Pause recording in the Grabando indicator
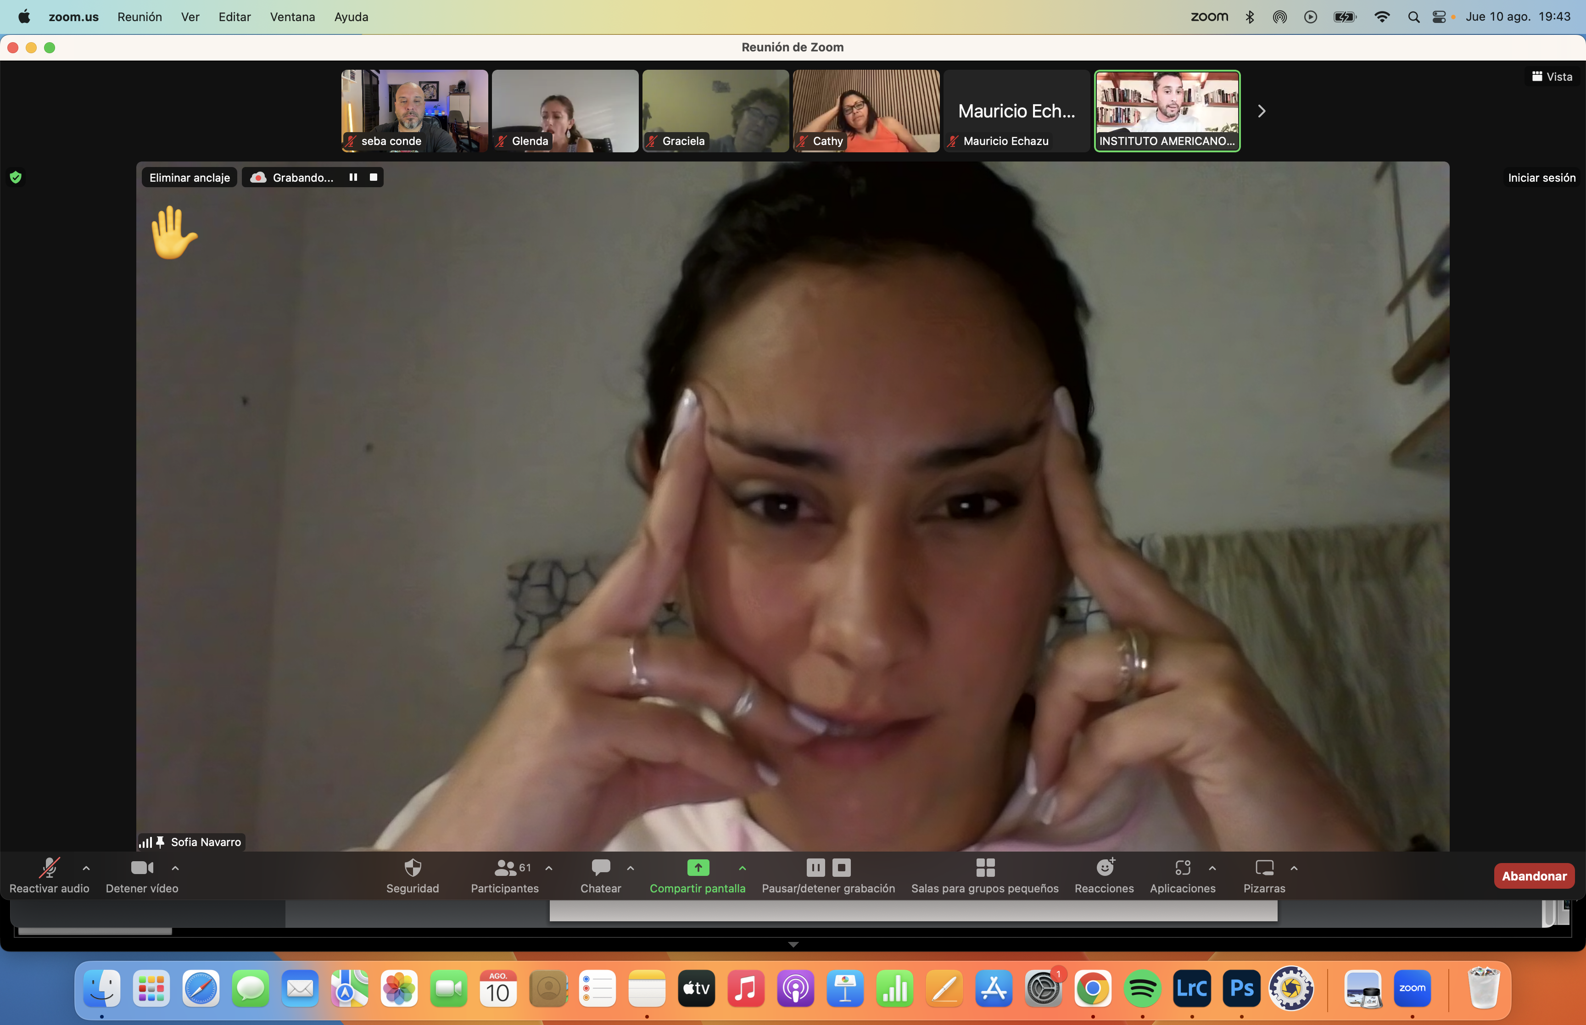This screenshot has height=1025, width=1586. click(x=353, y=178)
